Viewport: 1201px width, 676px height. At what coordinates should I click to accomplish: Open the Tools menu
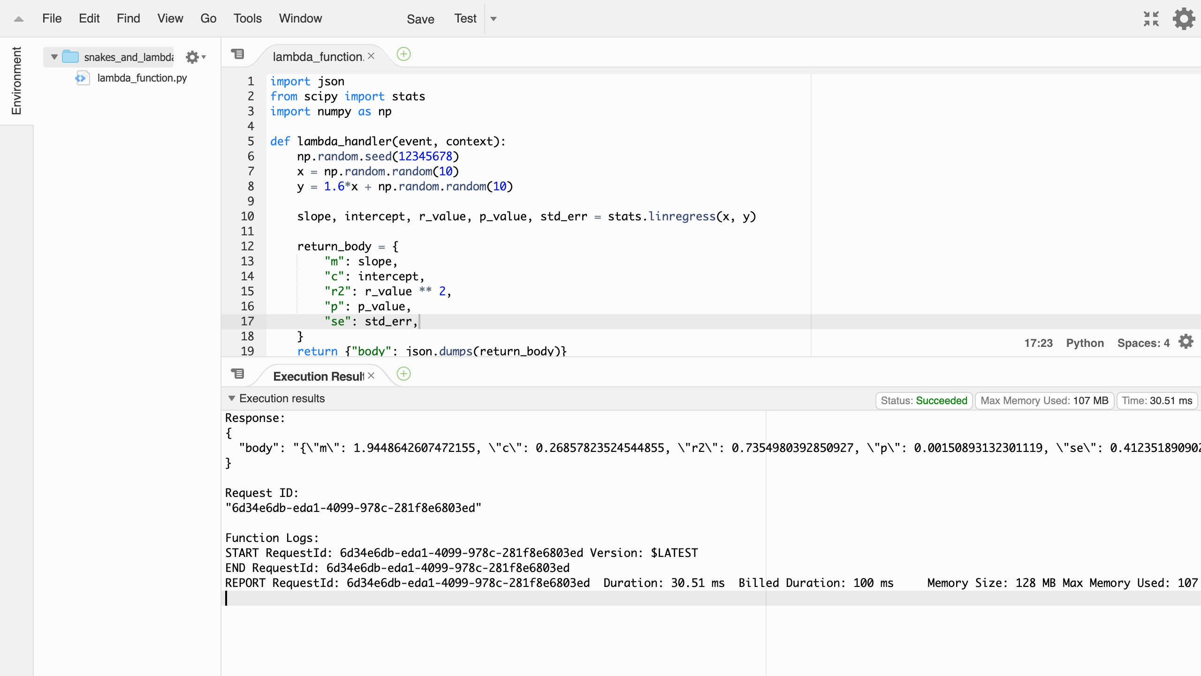click(247, 18)
